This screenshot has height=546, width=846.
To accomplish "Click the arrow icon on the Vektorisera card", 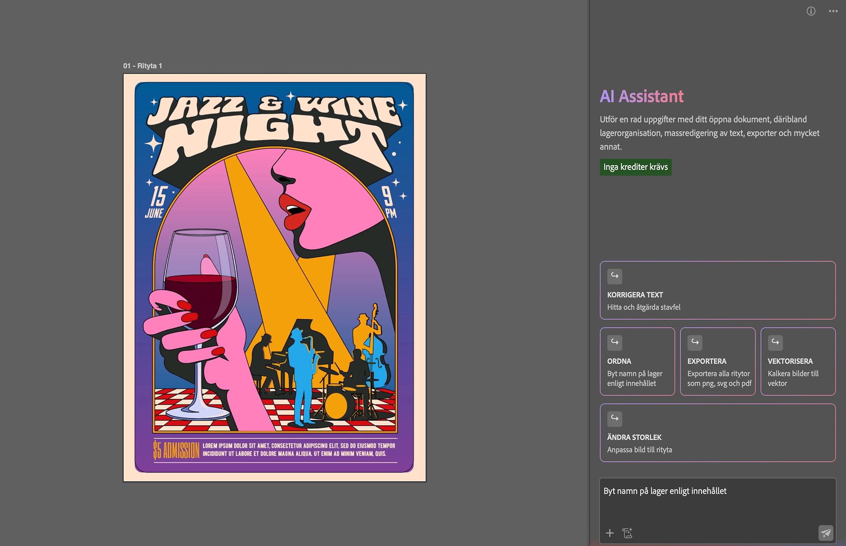I will coord(775,342).
